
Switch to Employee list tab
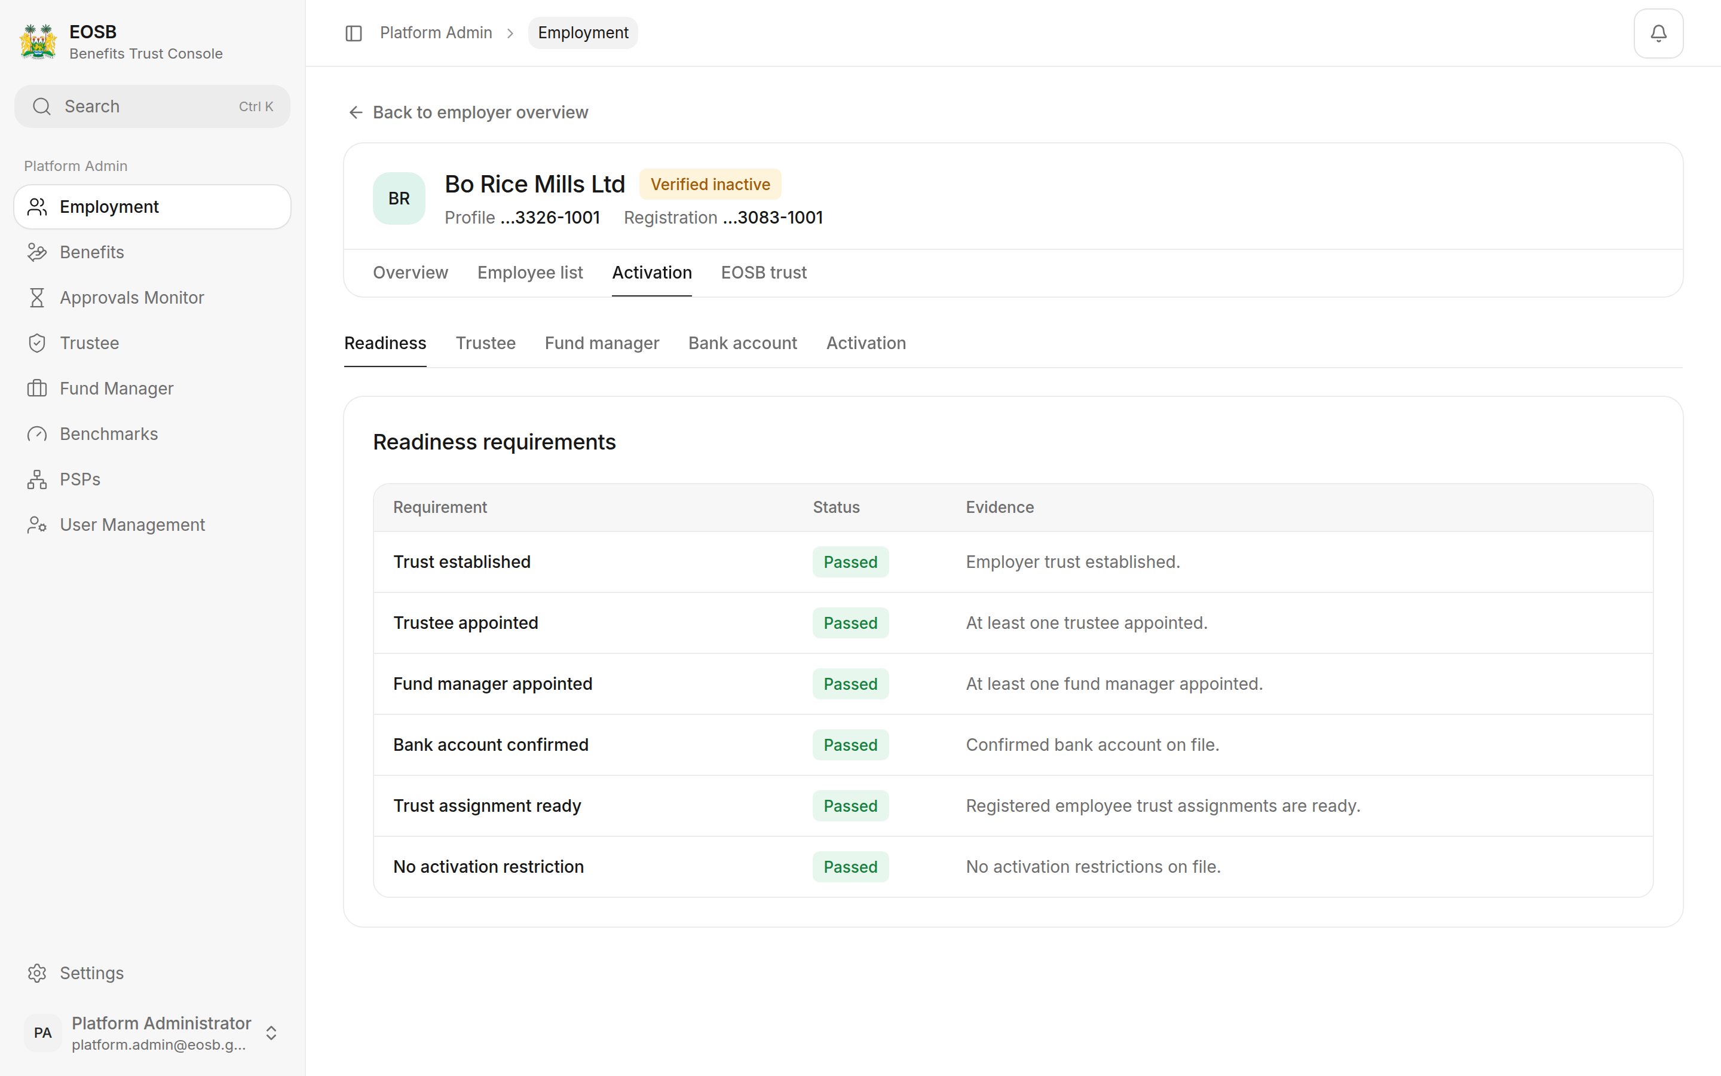(x=530, y=273)
